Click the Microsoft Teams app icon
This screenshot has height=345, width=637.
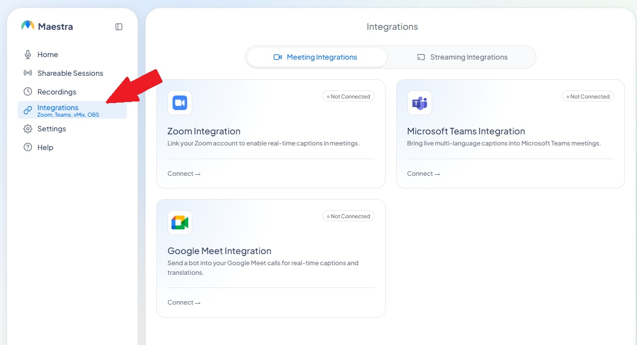419,103
